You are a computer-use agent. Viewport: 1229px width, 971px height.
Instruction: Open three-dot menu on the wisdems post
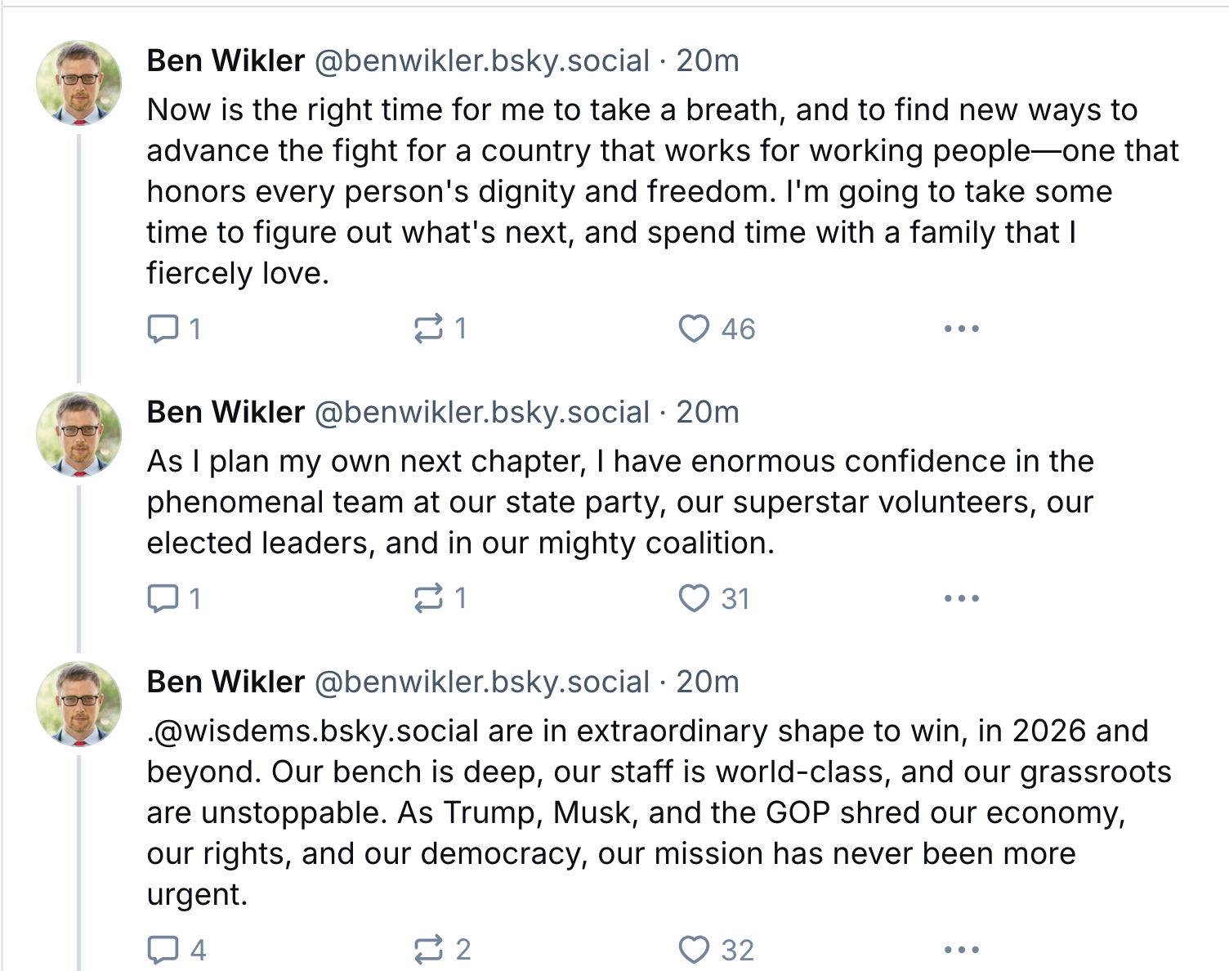[x=961, y=950]
